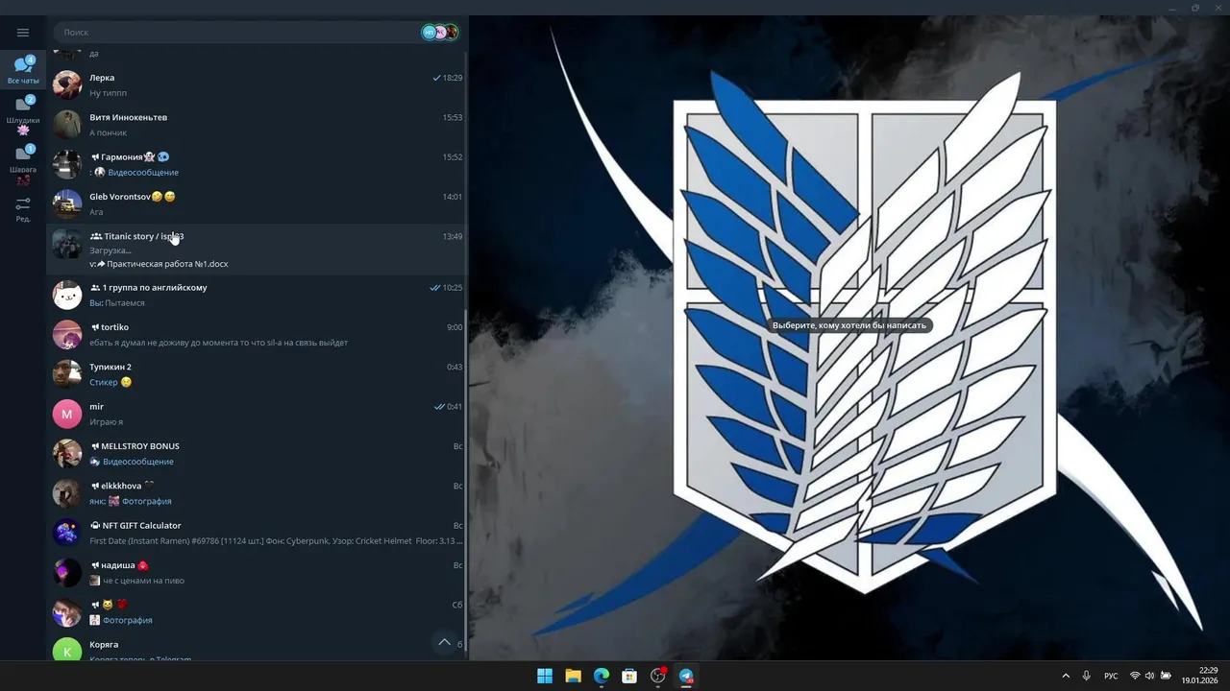The height and width of the screenshot is (691, 1230).
Task: Click the Telegram taskbar icon
Action: point(686,676)
